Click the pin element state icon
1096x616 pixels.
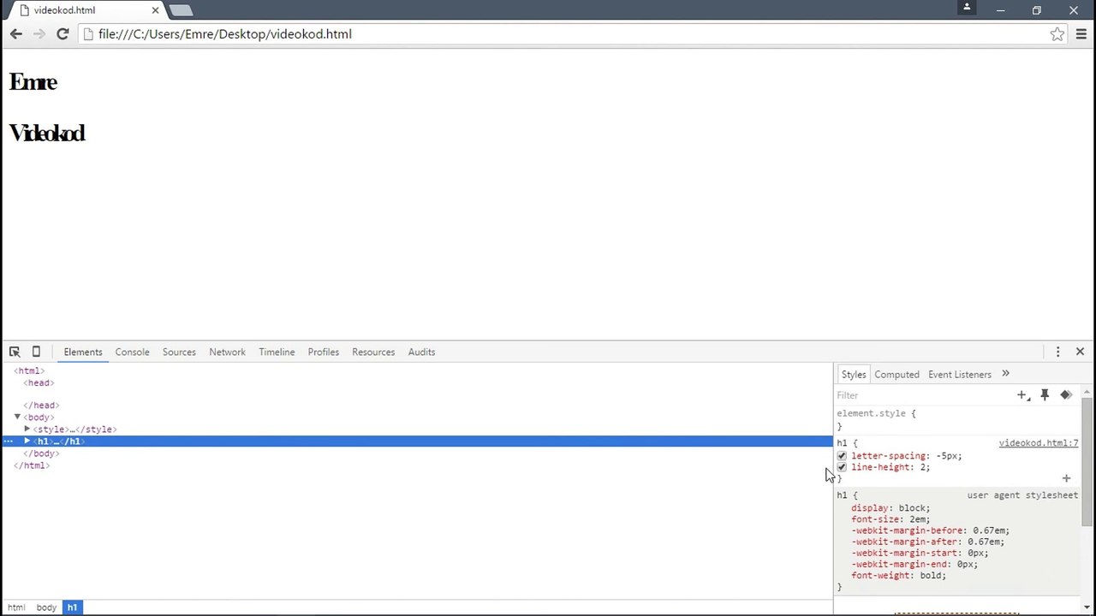tap(1045, 395)
